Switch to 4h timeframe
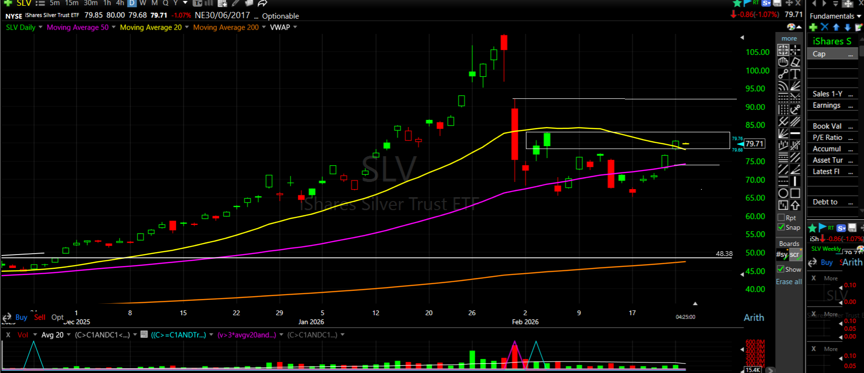Viewport: 864px width, 373px height. pyautogui.click(x=120, y=3)
